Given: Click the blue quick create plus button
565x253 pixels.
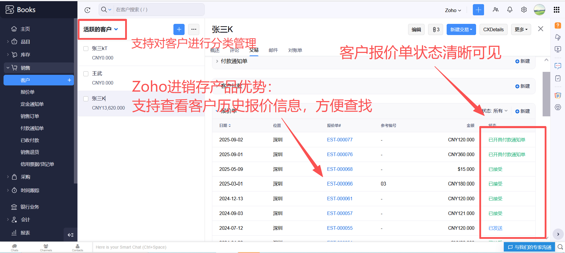Looking at the screenshot, I should pos(478,10).
